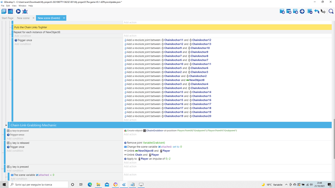Select joint action ChainAnchor and ChainAnchor2
Screen dimensions: 335x188
click(166, 76)
